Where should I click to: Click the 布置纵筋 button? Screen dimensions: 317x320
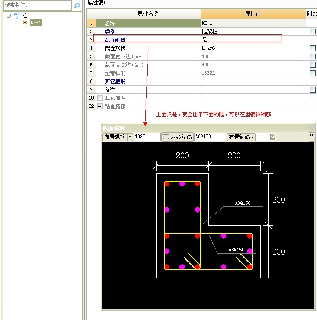[115, 137]
